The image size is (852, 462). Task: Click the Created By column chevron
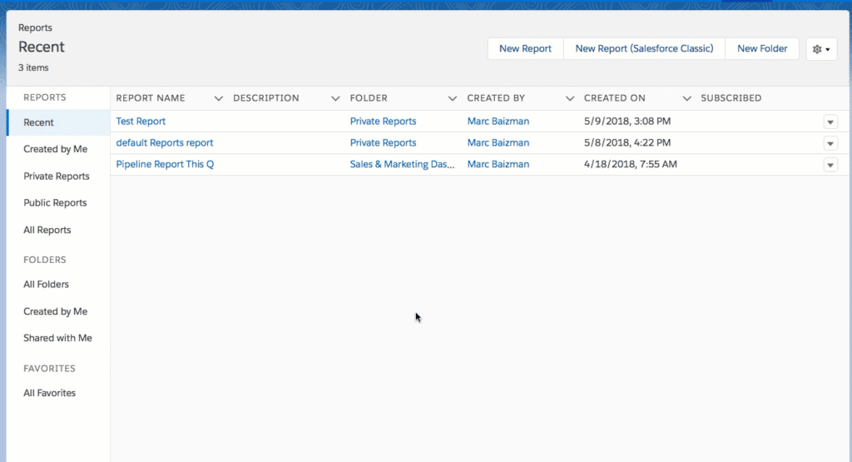point(570,98)
